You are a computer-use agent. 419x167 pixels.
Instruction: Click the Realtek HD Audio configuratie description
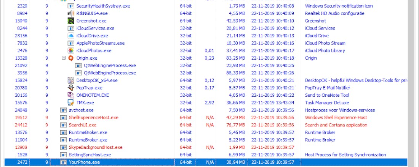click(x=334, y=13)
